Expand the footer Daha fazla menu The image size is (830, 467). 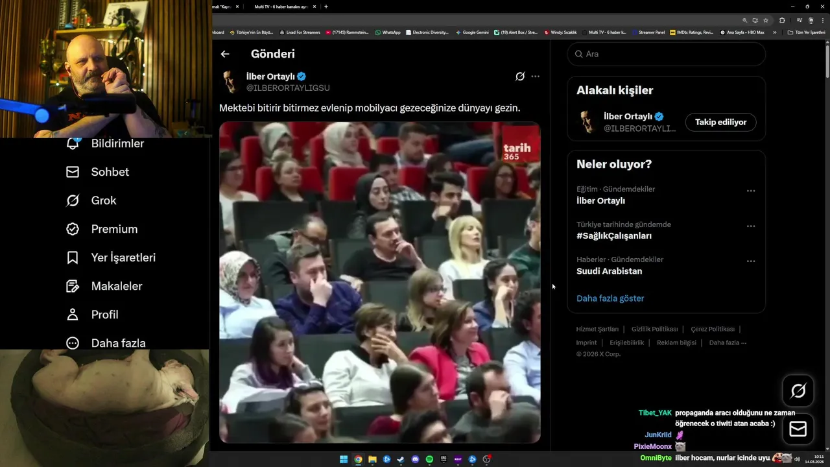(728, 342)
